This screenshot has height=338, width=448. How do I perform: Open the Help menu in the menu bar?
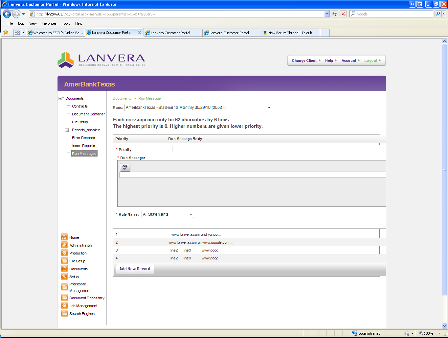(x=79, y=23)
